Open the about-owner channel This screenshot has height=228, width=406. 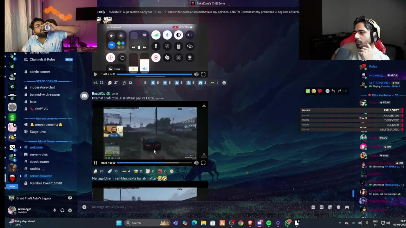point(39,161)
